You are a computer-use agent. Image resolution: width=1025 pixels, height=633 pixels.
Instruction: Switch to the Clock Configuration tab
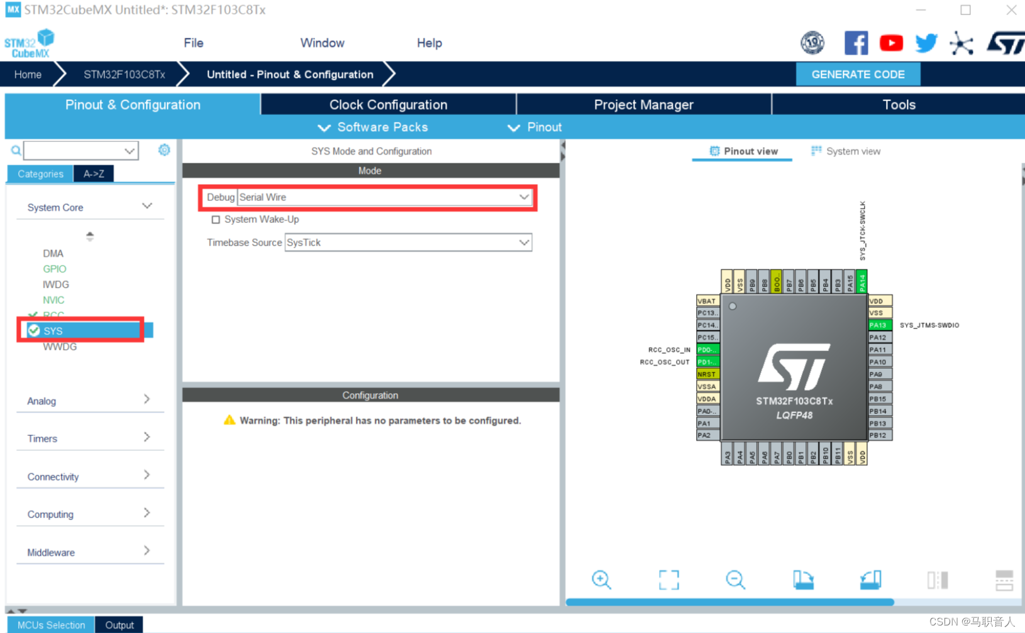tap(389, 105)
